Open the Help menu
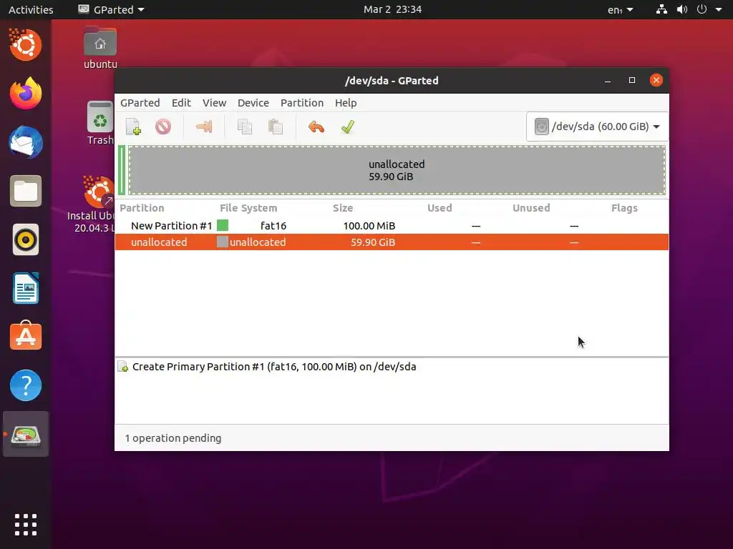Screen dimensions: 733x549 click(346, 103)
